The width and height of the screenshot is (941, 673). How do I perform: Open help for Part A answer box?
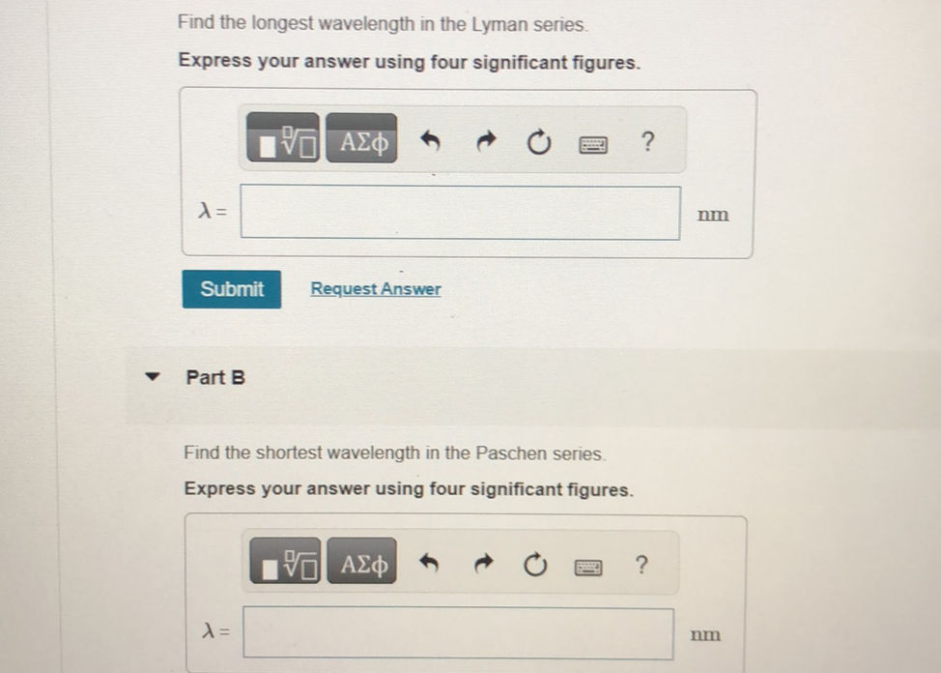click(x=646, y=143)
